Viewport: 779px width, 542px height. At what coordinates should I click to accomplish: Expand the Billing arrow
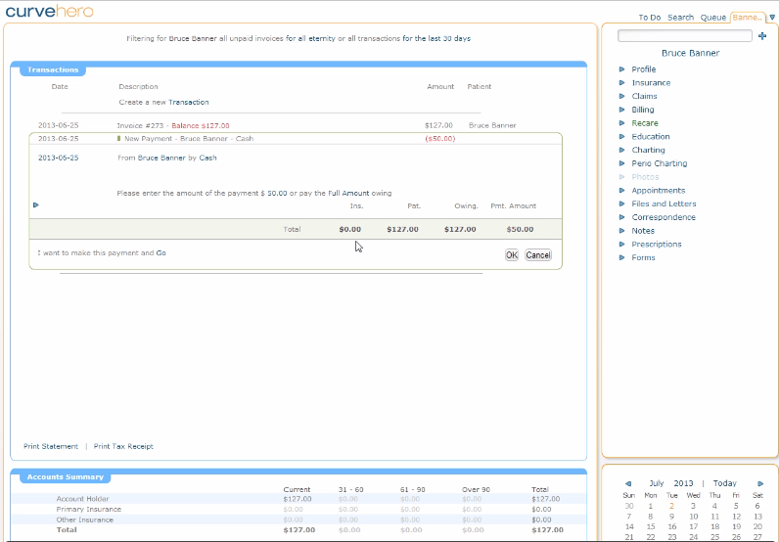tap(621, 110)
